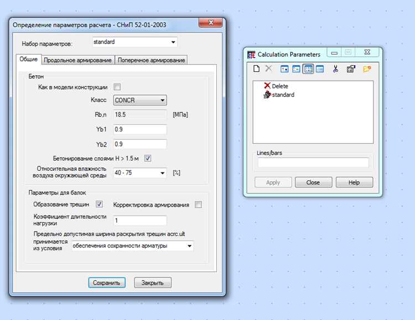Click the Rb,n field showing 18.5
The image size is (415, 320).
click(x=140, y=114)
